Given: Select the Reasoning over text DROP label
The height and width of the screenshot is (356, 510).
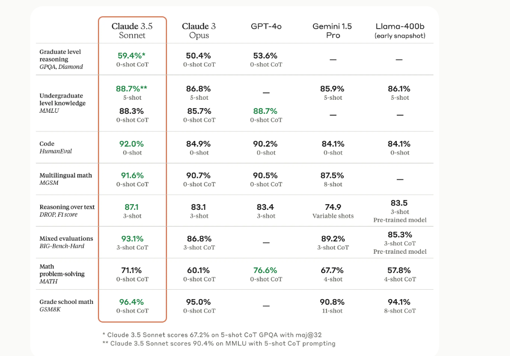Looking at the screenshot, I should [67, 210].
